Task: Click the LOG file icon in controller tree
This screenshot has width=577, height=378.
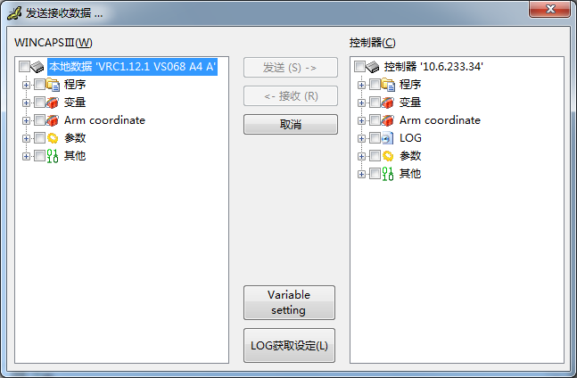Action: 387,138
